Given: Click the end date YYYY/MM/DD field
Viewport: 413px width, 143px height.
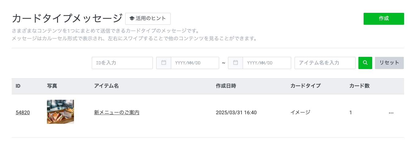Looking at the screenshot, I should [x=267, y=63].
